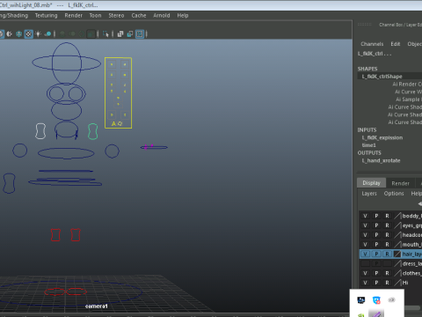Toggle playback P of eyes_grp layer
The image size is (422, 317).
pos(376,225)
